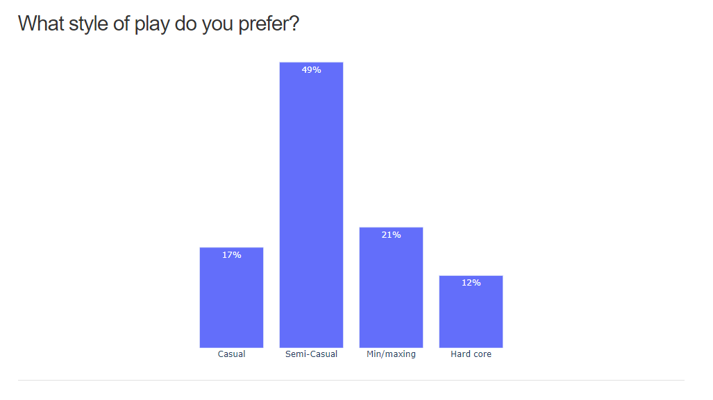Click the word "do" in the heading
Image resolution: width=713 pixels, height=400 pixels.
point(185,24)
